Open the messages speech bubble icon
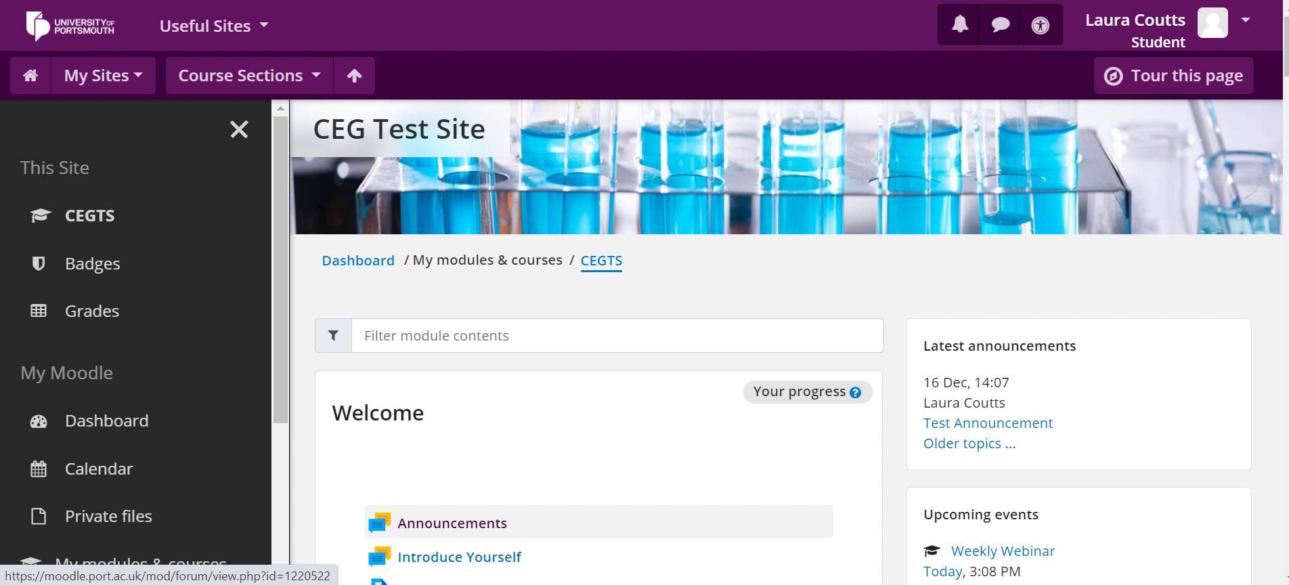Image resolution: width=1289 pixels, height=585 pixels. pos(1000,25)
